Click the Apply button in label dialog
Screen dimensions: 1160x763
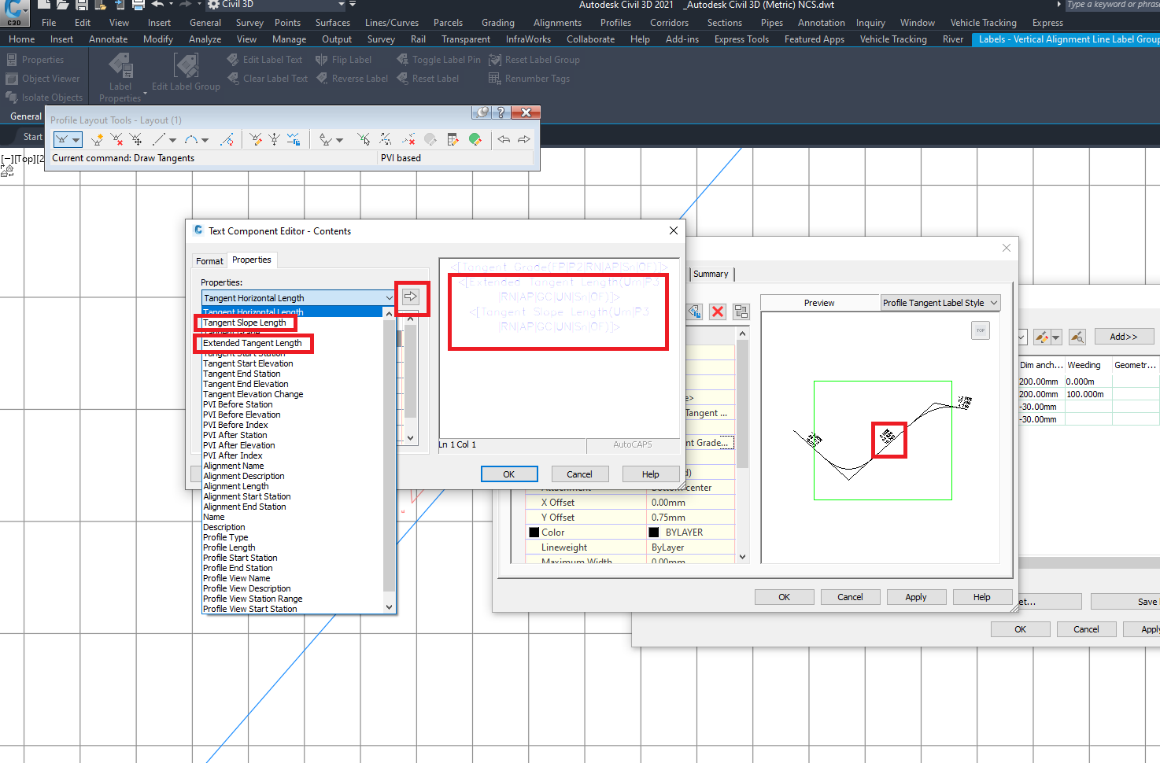[x=916, y=596]
